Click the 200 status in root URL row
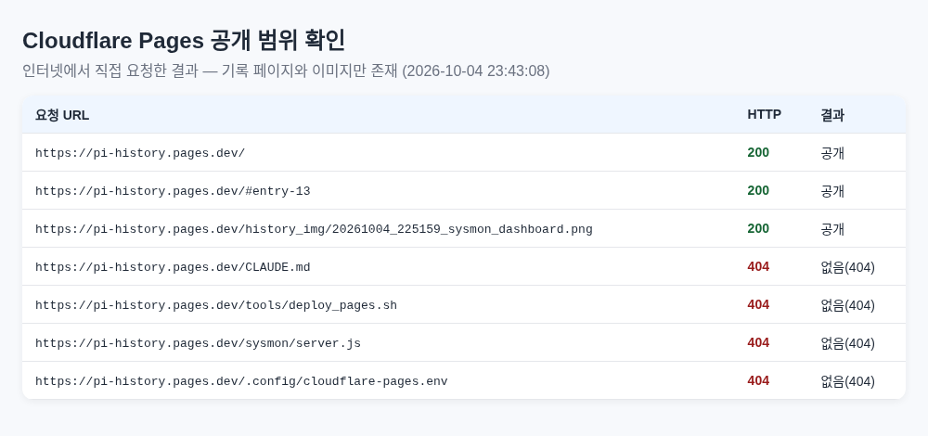This screenshot has width=928, height=436. [758, 153]
